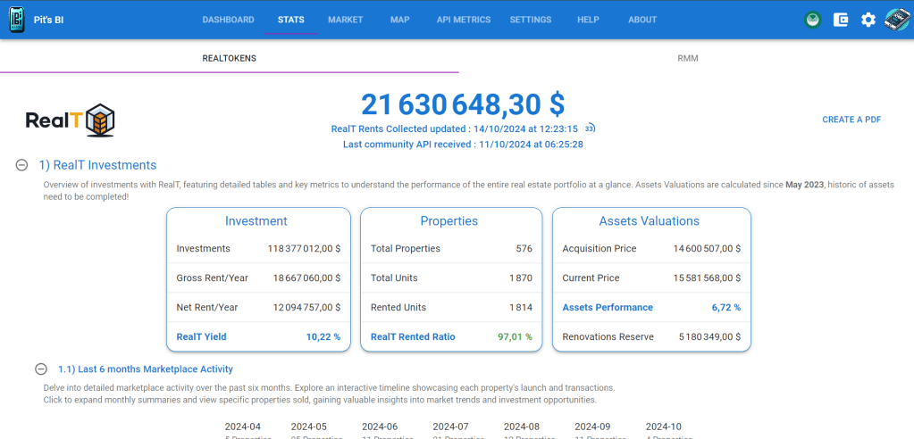This screenshot has width=914, height=439.
Task: Click the RealT logo image
Action: tap(70, 120)
